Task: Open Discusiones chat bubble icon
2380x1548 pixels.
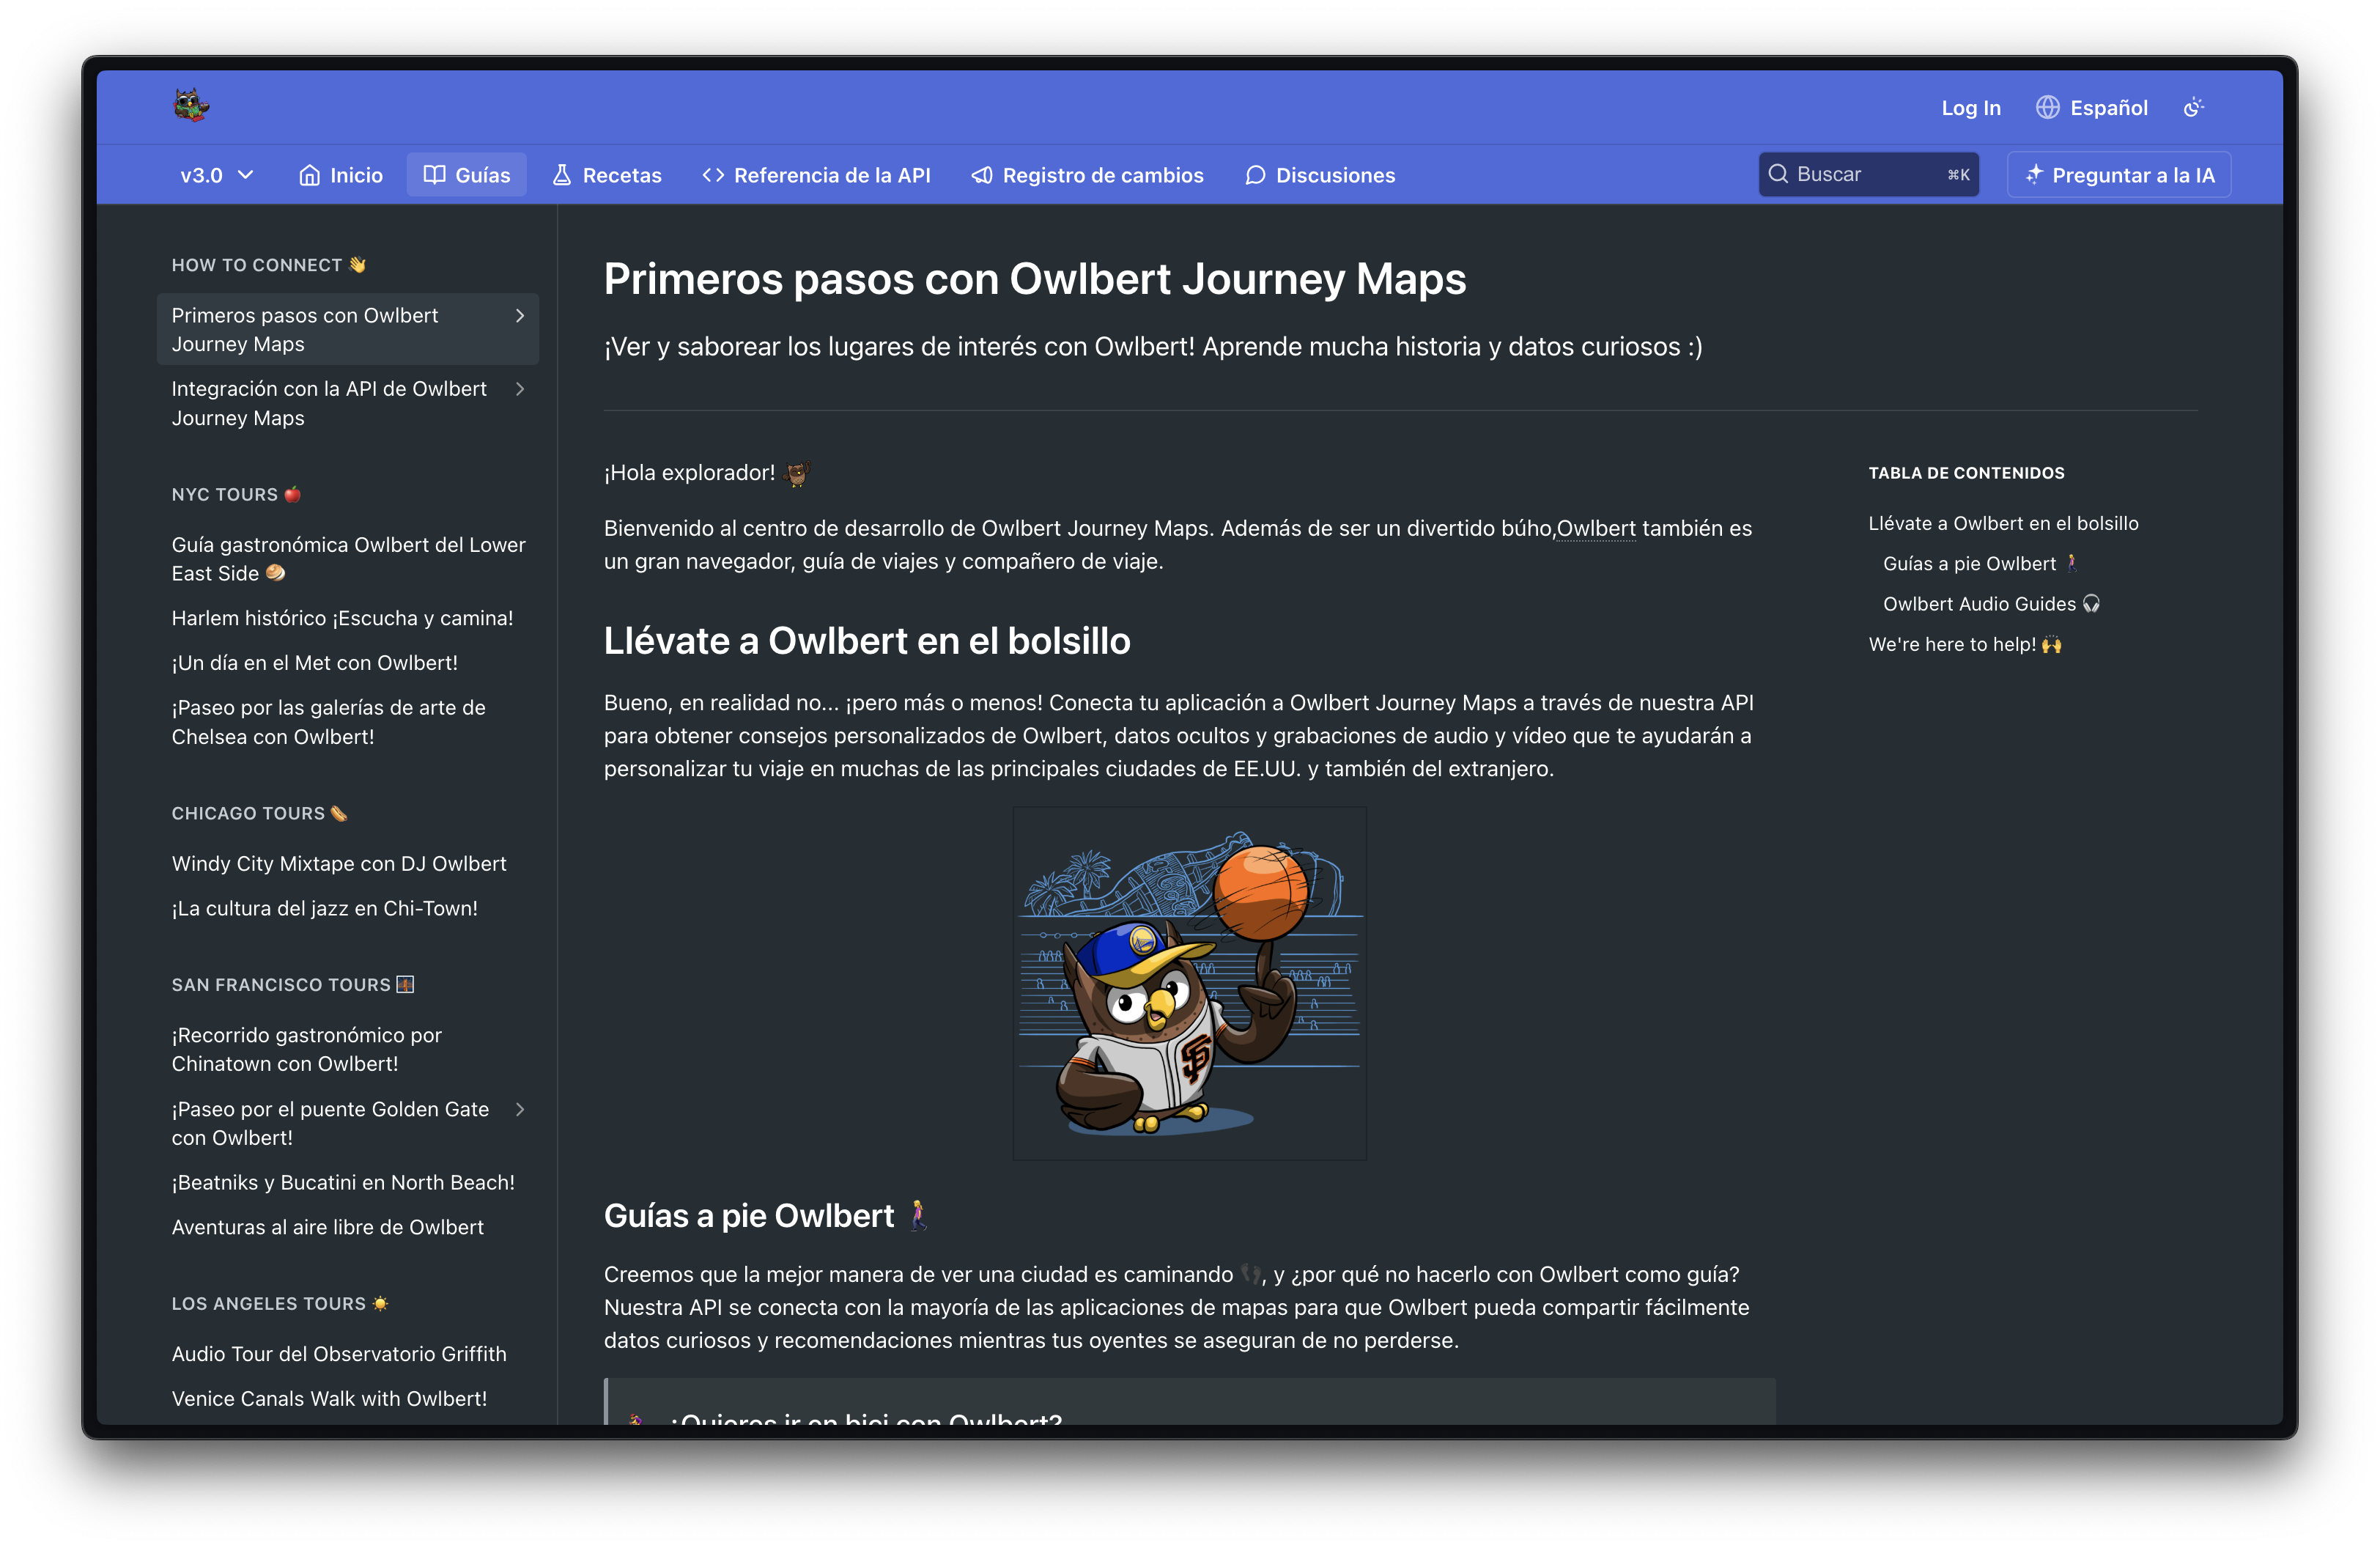Action: click(x=1255, y=175)
